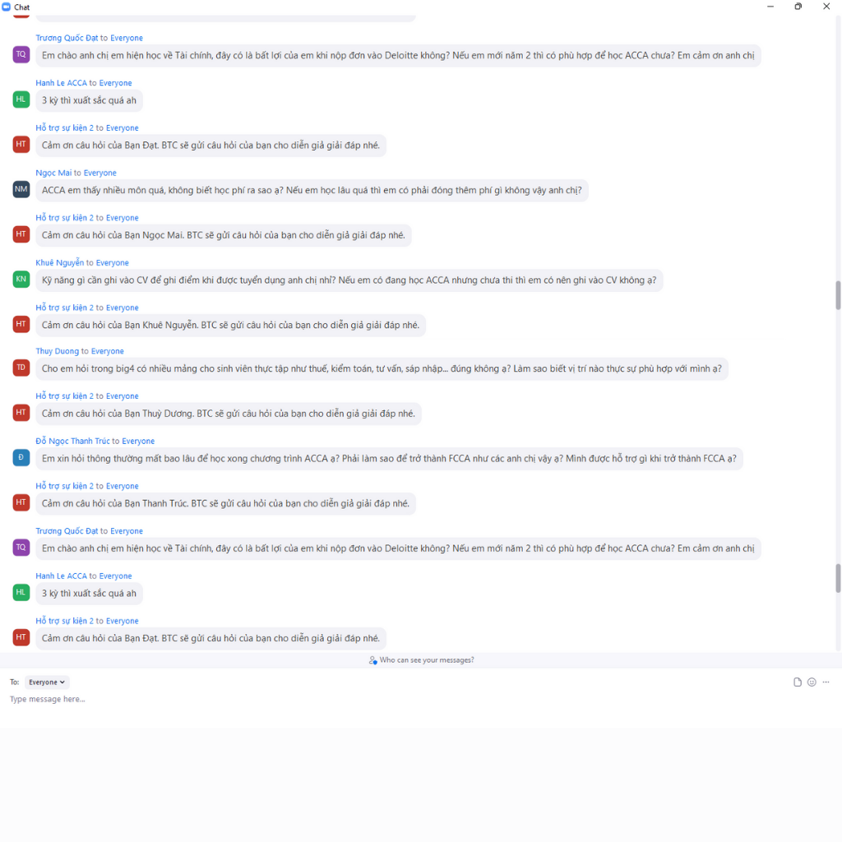Restore down the Chat window
Viewport: 842px width, 842px height.
pyautogui.click(x=798, y=7)
